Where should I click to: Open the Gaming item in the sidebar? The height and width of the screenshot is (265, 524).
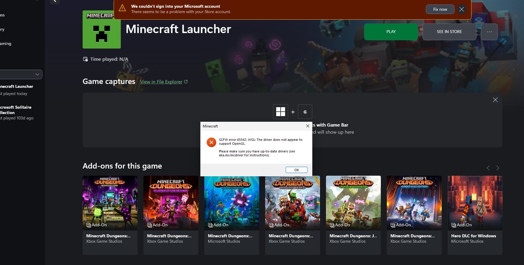pyautogui.click(x=6, y=43)
